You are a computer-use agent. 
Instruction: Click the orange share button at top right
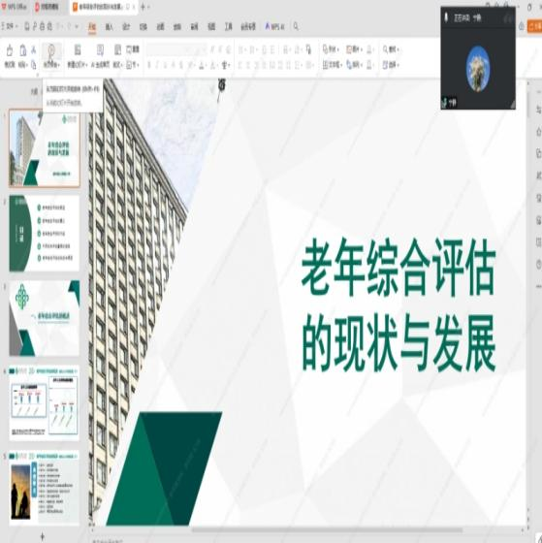[534, 26]
